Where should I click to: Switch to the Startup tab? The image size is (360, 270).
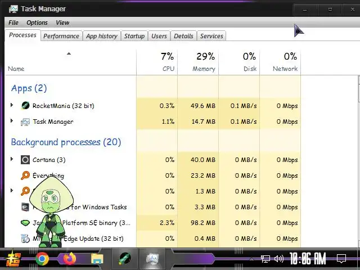(x=134, y=36)
